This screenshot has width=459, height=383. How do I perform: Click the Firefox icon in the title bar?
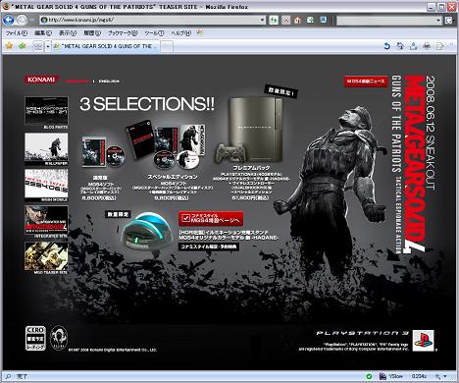6,6
